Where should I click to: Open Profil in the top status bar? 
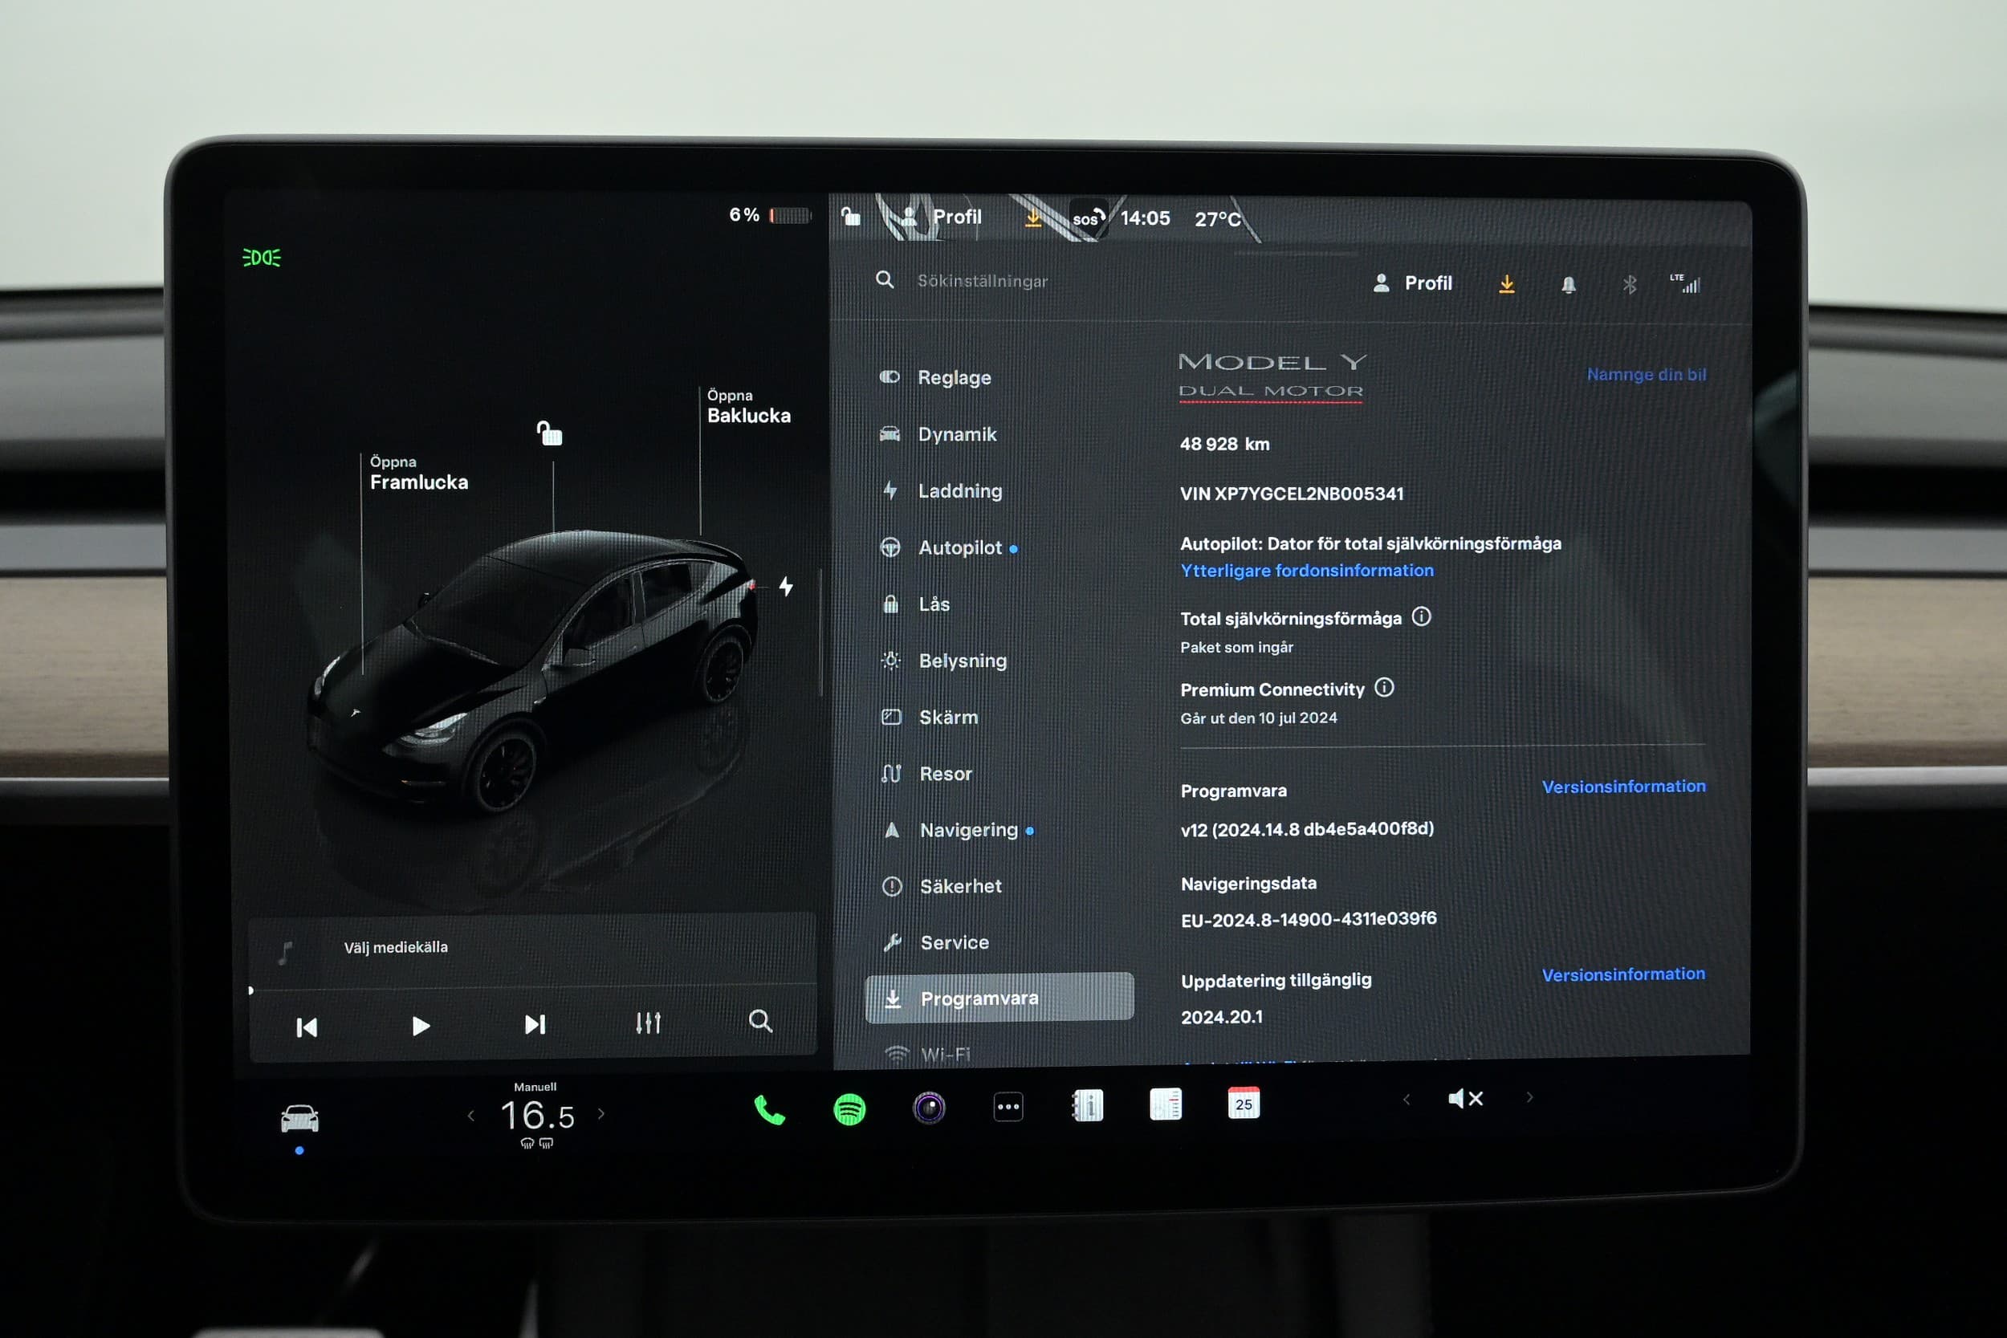[941, 217]
